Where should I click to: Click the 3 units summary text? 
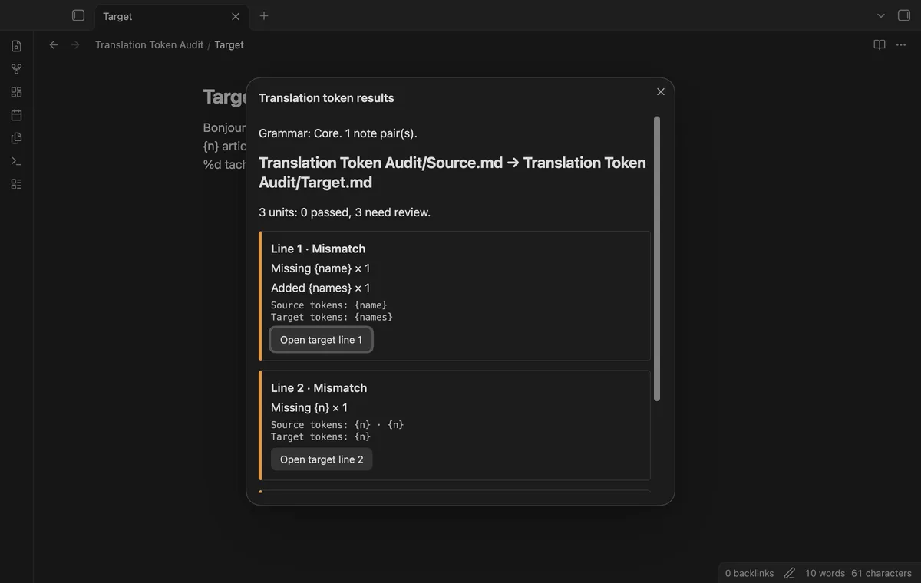(x=345, y=212)
